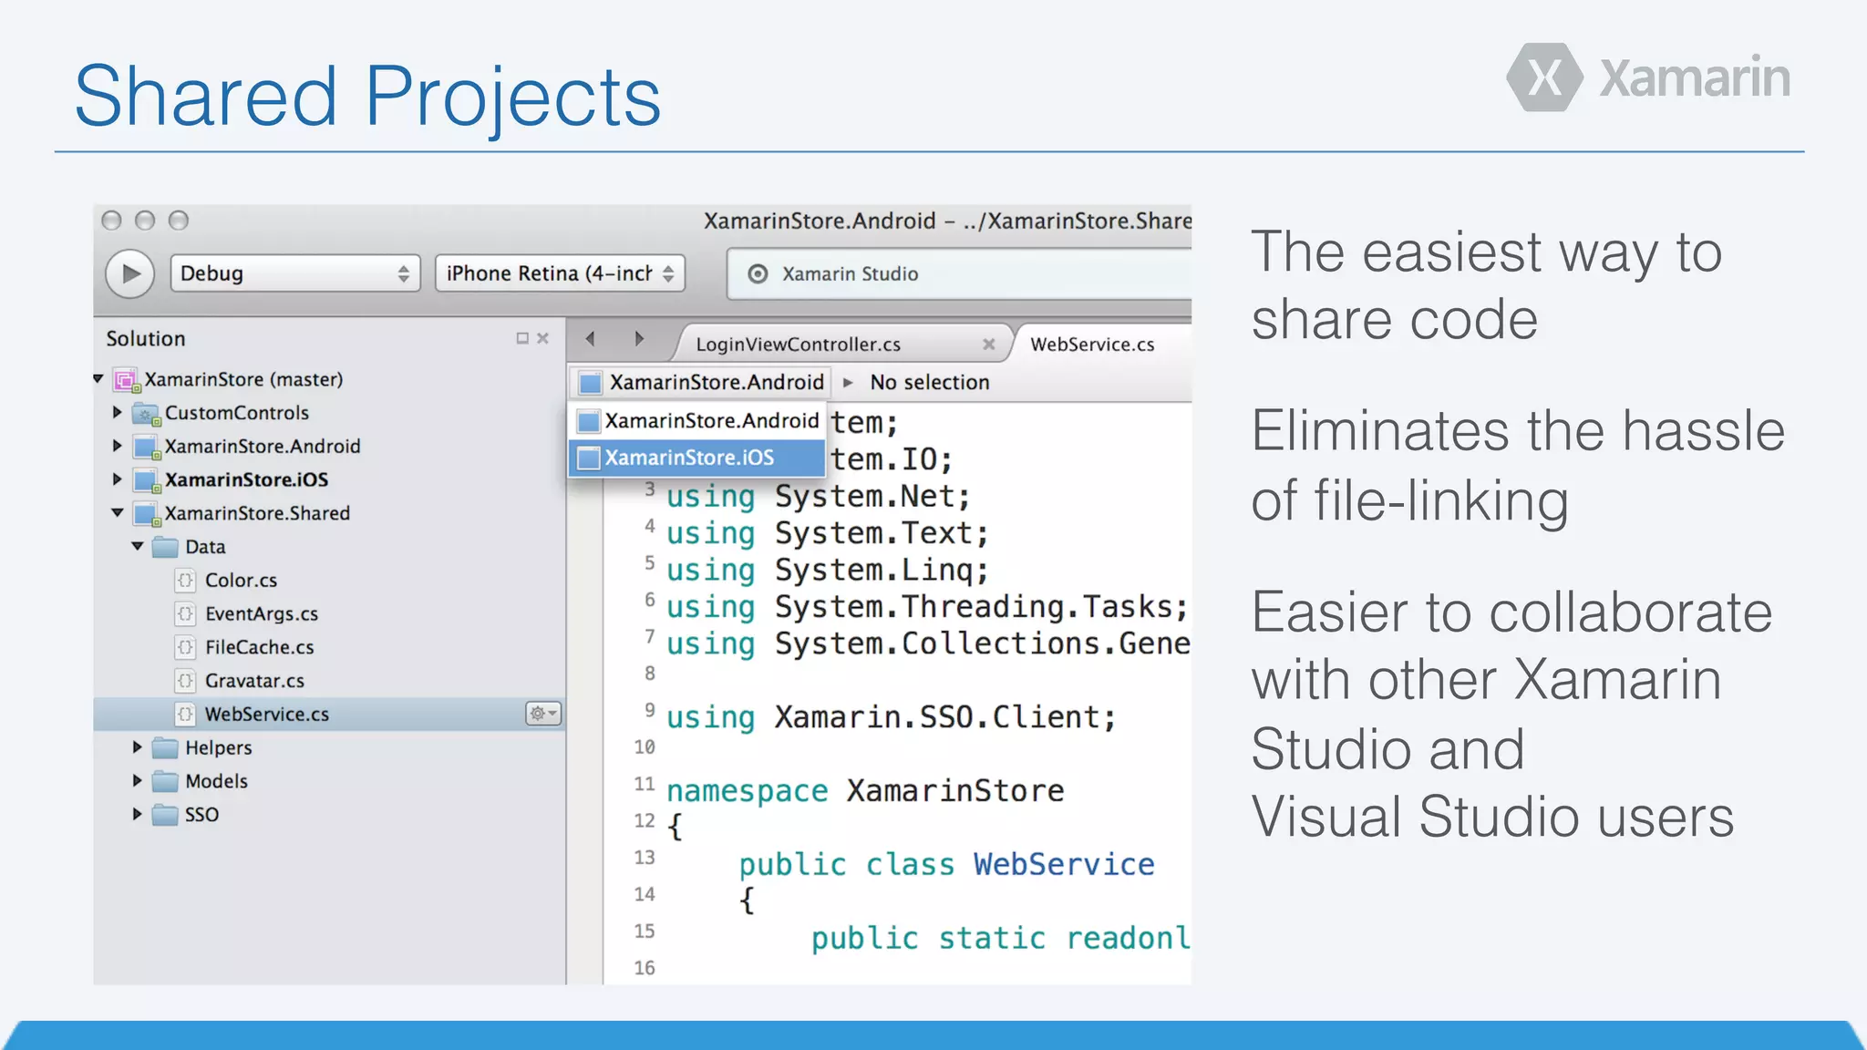
Task: Click the XamarinStore.iOS popup project icon
Action: (590, 458)
